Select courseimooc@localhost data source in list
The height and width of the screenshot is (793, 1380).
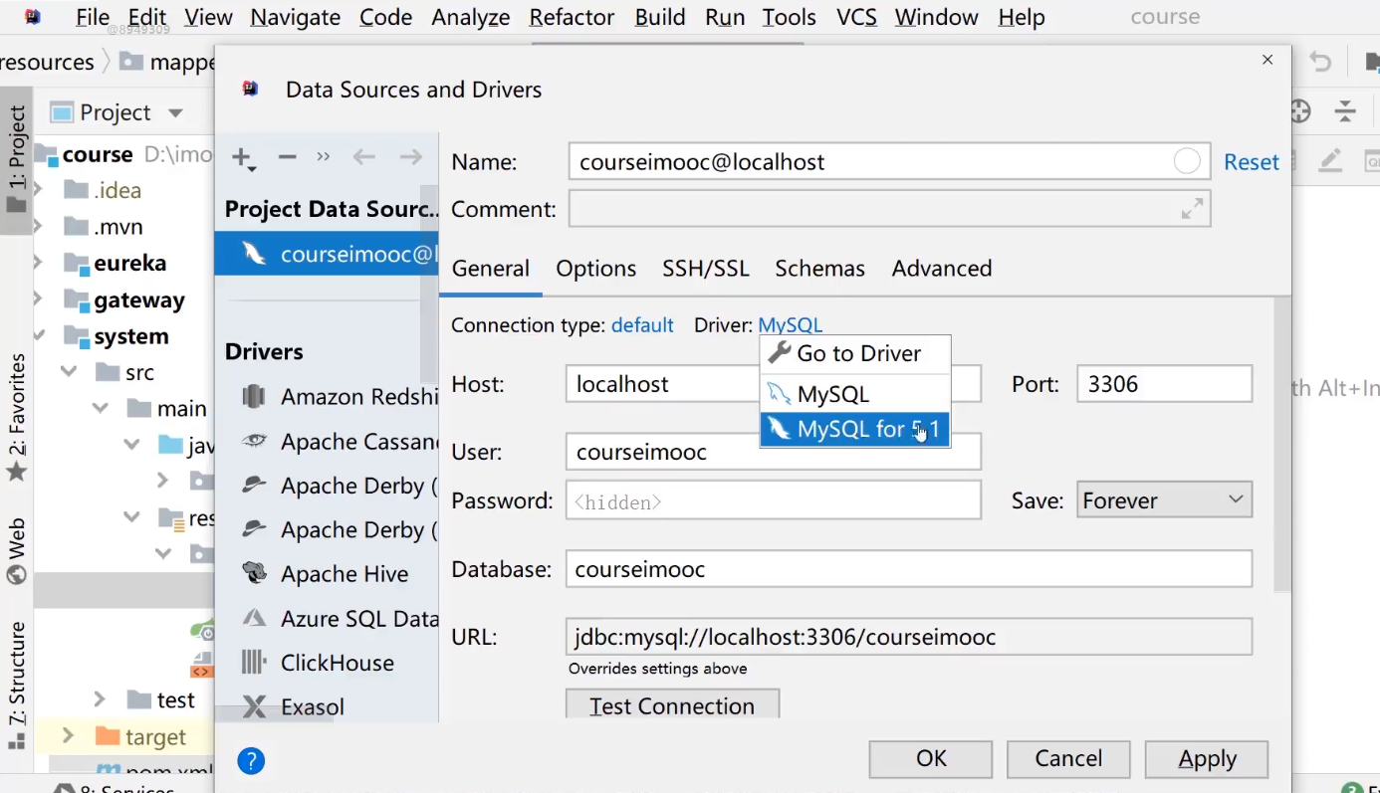tap(327, 254)
